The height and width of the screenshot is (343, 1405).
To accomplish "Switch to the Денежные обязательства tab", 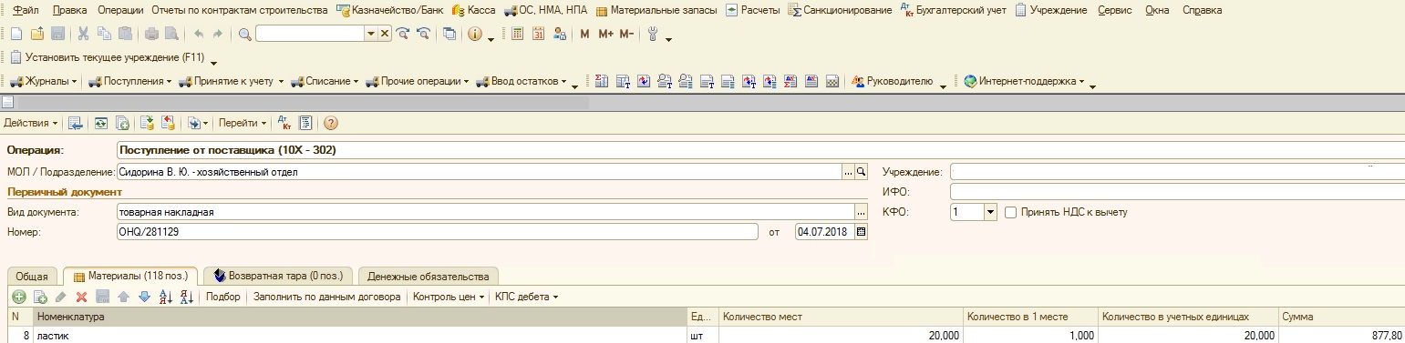I will click(x=428, y=276).
